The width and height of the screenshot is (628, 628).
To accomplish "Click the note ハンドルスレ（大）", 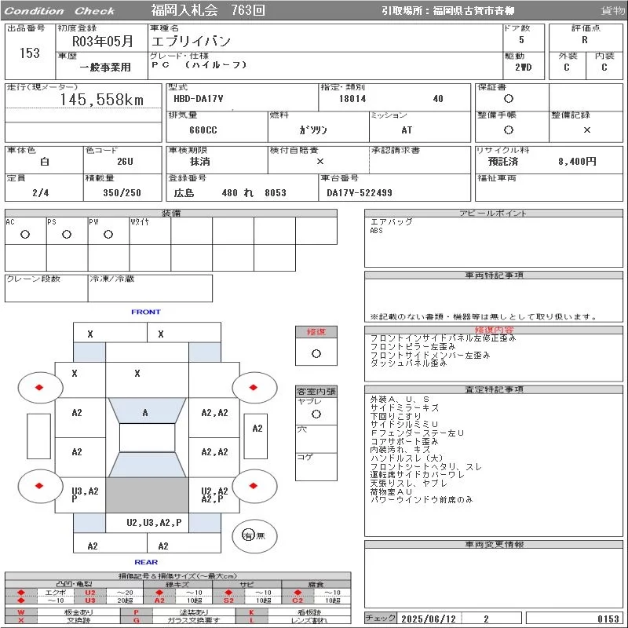I will 407,458.
